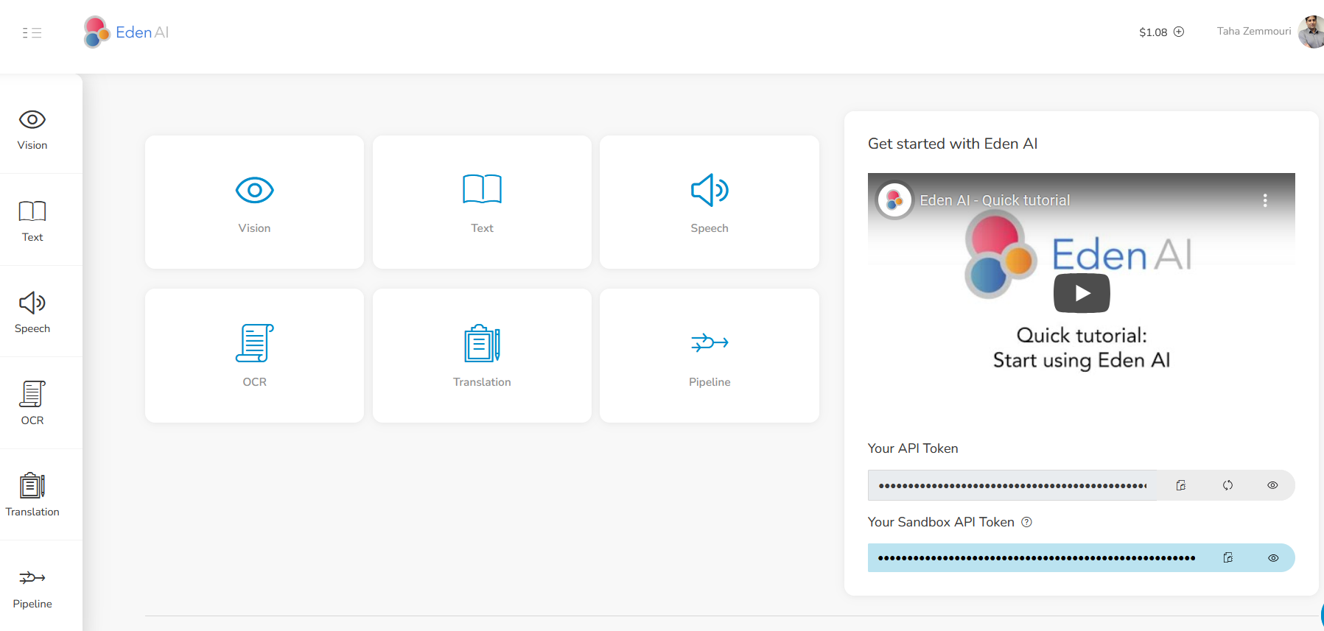Viewport: 1324px width, 631px height.
Task: Show Sandbox API Token help tooltip icon
Action: tap(1026, 522)
